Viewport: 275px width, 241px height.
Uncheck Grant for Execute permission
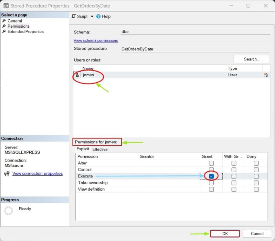click(211, 176)
